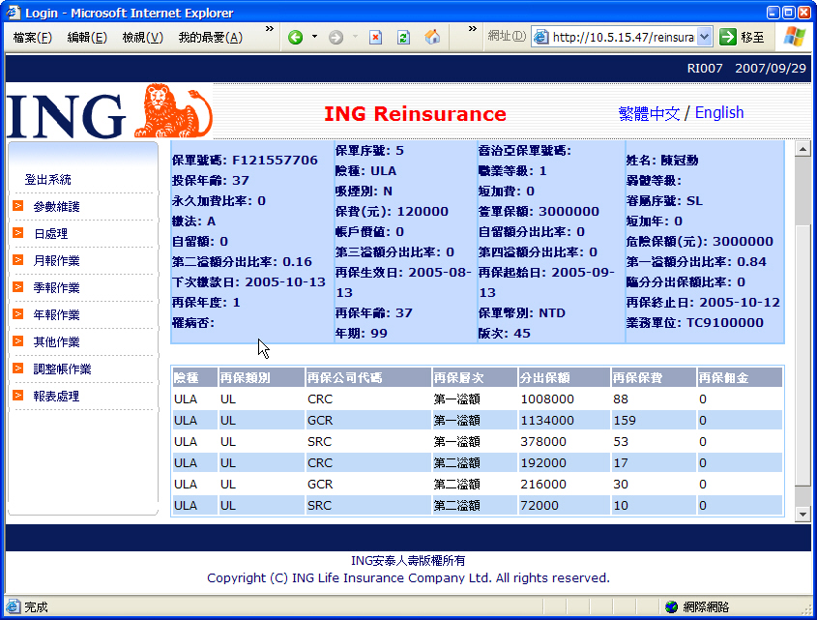Go to the Home page icon
The height and width of the screenshot is (620, 817).
[x=432, y=37]
